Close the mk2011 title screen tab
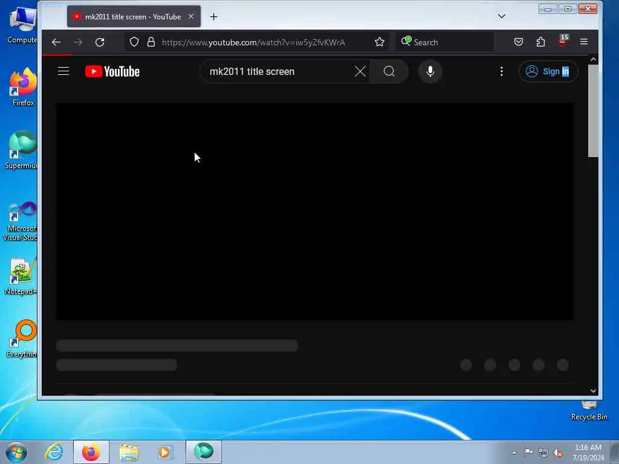 point(191,16)
